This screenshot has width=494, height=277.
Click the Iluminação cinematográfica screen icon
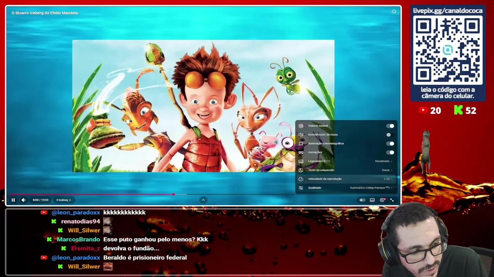(301, 144)
